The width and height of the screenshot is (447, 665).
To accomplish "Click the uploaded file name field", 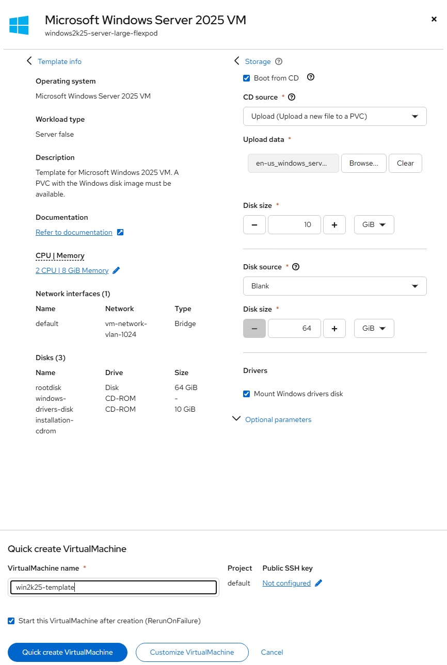I will (x=293, y=163).
